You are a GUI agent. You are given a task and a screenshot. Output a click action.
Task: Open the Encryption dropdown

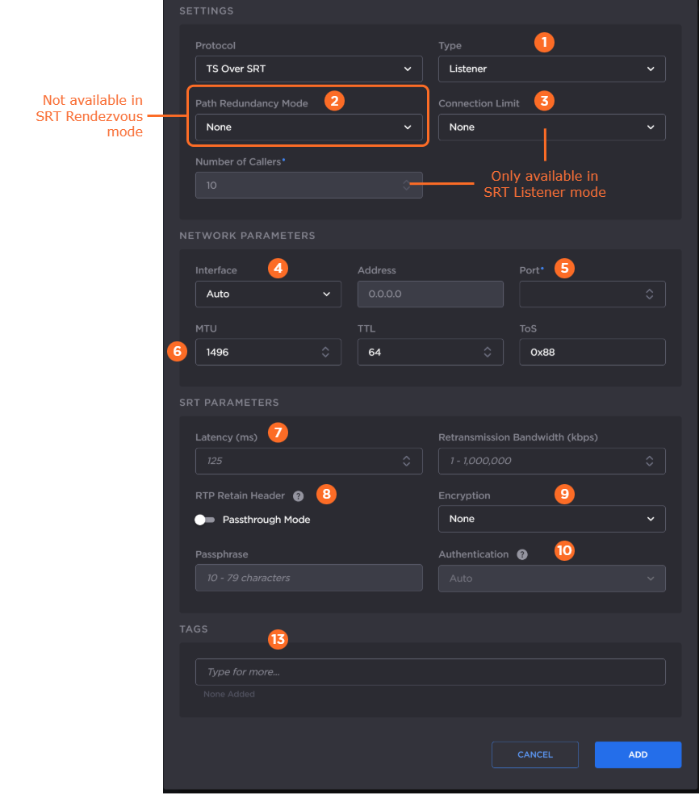[x=551, y=519]
